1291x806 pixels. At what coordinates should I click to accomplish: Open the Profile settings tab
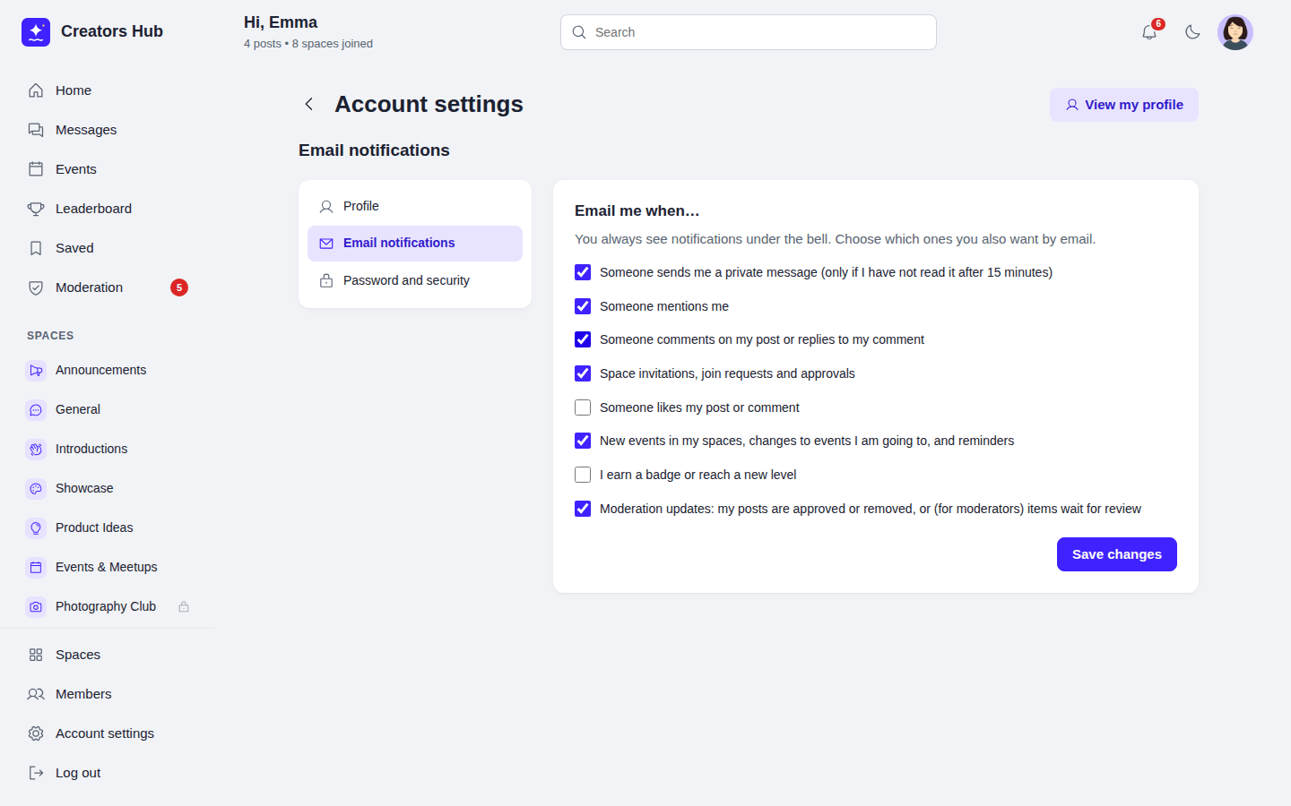[x=415, y=206]
